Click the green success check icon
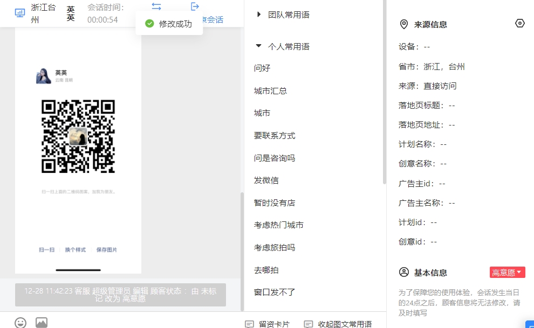 (149, 24)
